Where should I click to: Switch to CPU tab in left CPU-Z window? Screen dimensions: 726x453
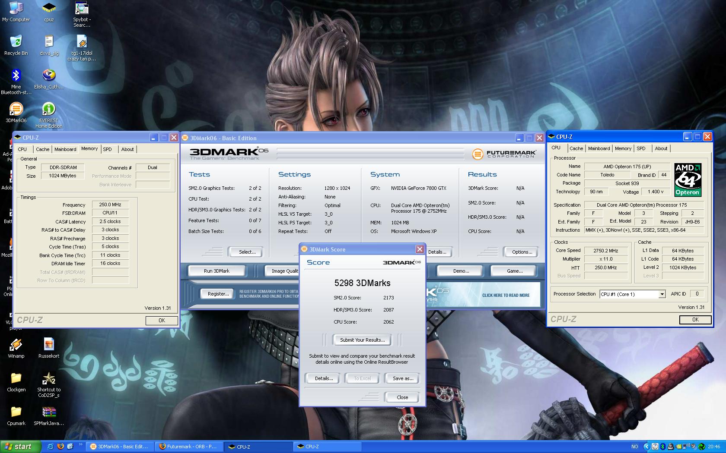tap(22, 149)
